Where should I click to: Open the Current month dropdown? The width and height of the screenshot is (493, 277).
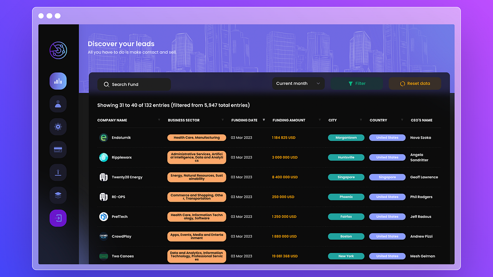298,84
